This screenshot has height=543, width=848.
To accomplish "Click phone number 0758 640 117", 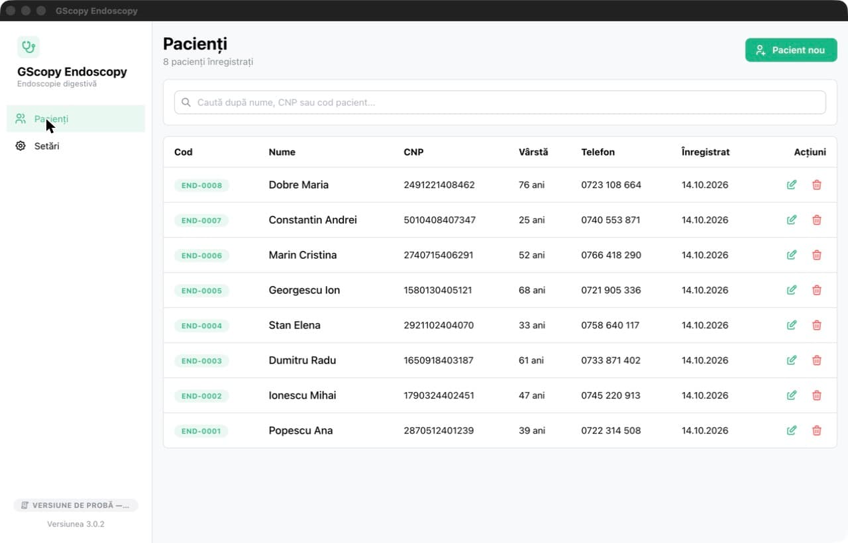I will tap(610, 325).
